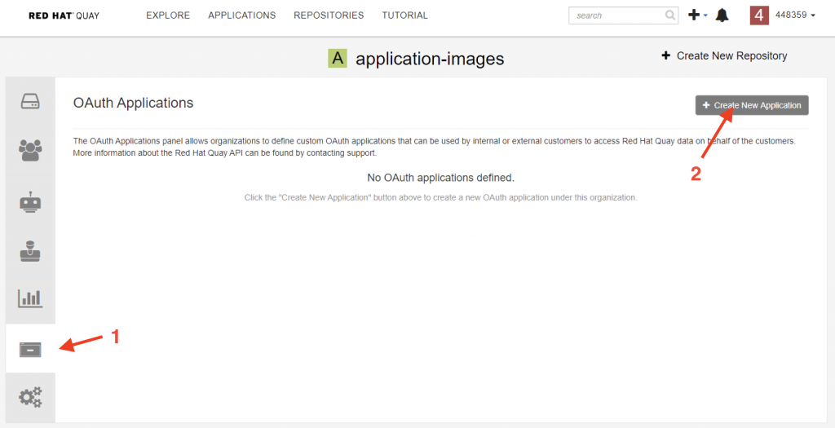The height and width of the screenshot is (428, 835).
Task: Click the Create New Repository link
Action: (724, 55)
